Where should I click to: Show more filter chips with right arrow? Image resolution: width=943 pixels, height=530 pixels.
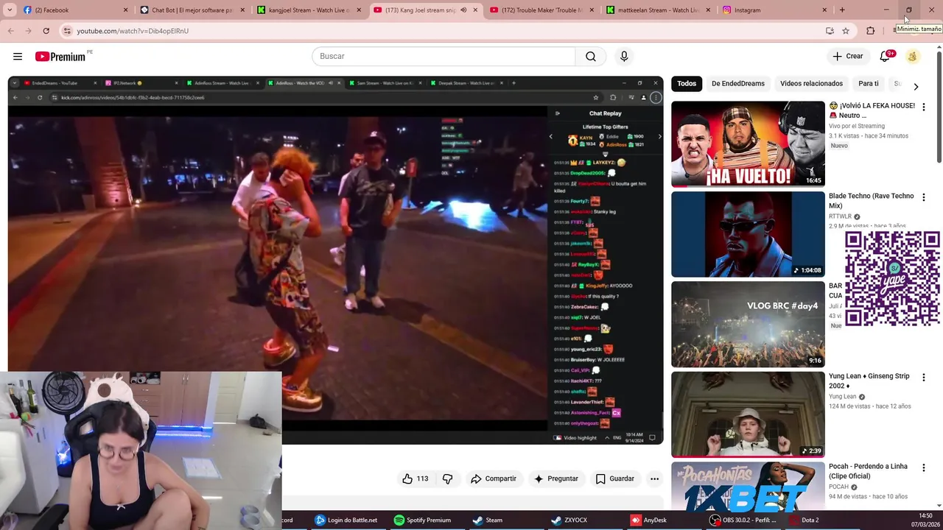pos(916,86)
